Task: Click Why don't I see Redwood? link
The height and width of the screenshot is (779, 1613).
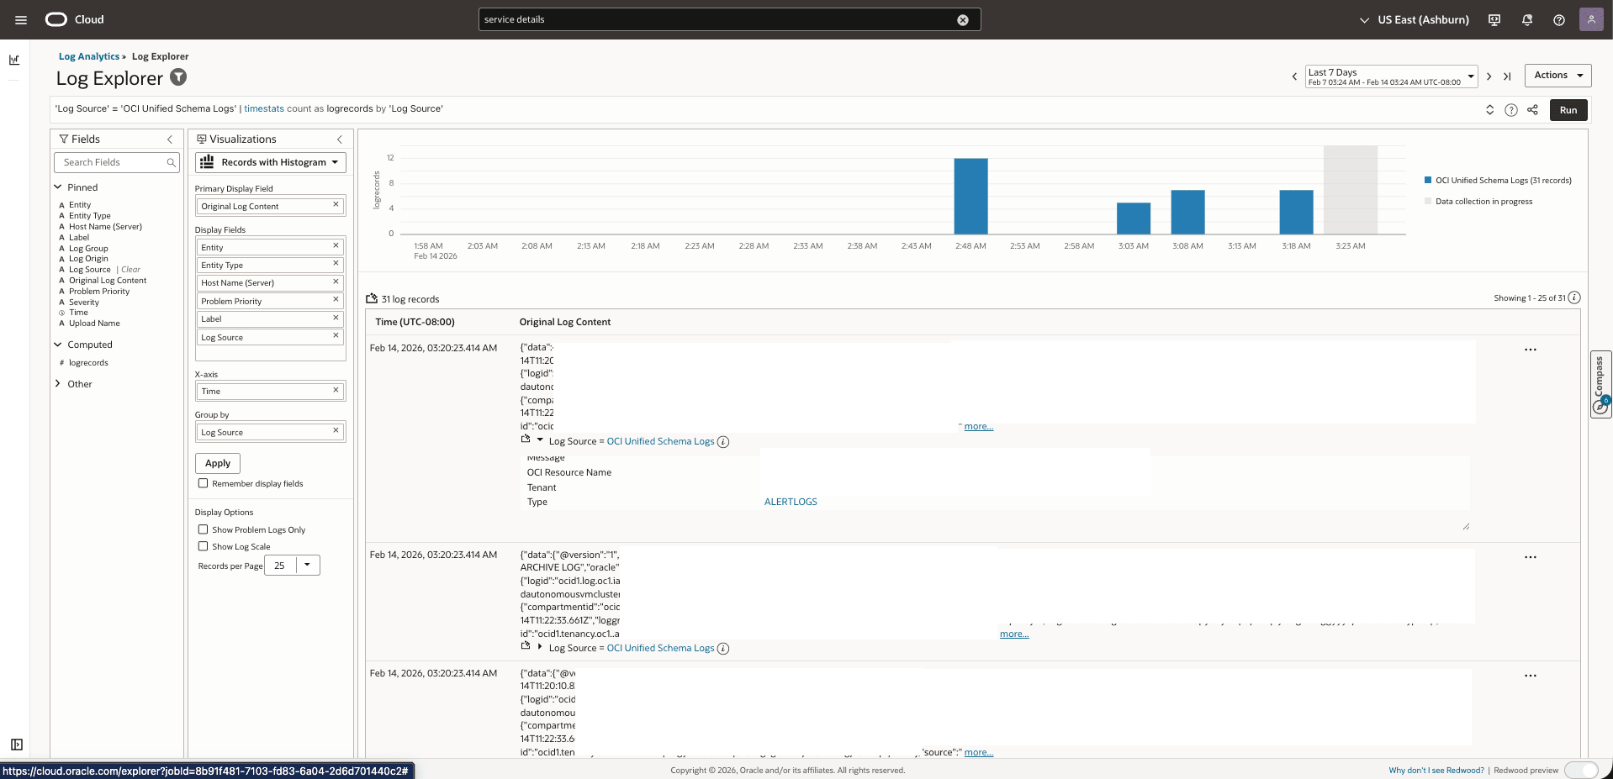Action: click(1436, 771)
